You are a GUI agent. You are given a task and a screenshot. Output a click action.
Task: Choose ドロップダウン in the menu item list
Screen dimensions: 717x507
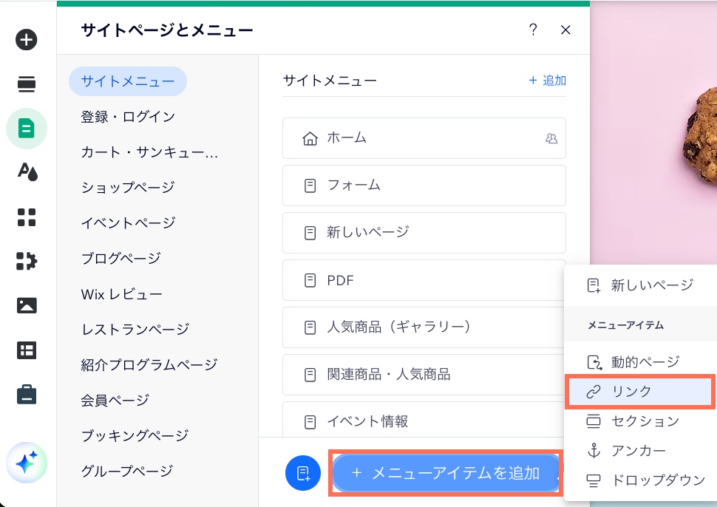coord(647,480)
